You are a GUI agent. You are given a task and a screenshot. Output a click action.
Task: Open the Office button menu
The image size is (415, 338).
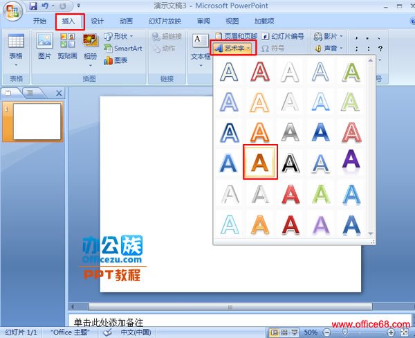[12, 12]
